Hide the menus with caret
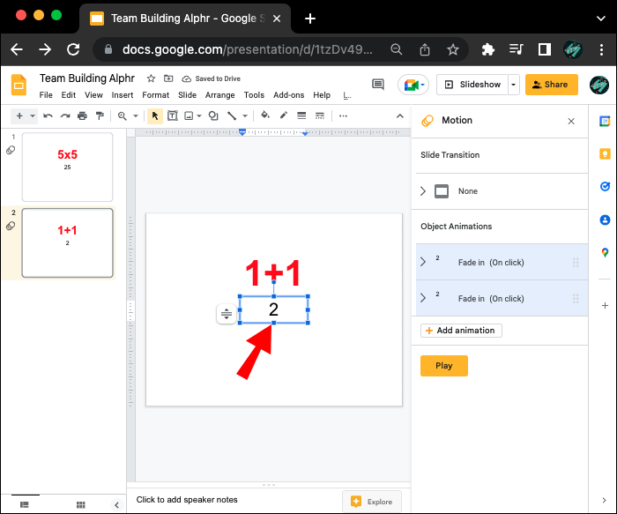Viewport: 617px width, 514px height. point(400,115)
